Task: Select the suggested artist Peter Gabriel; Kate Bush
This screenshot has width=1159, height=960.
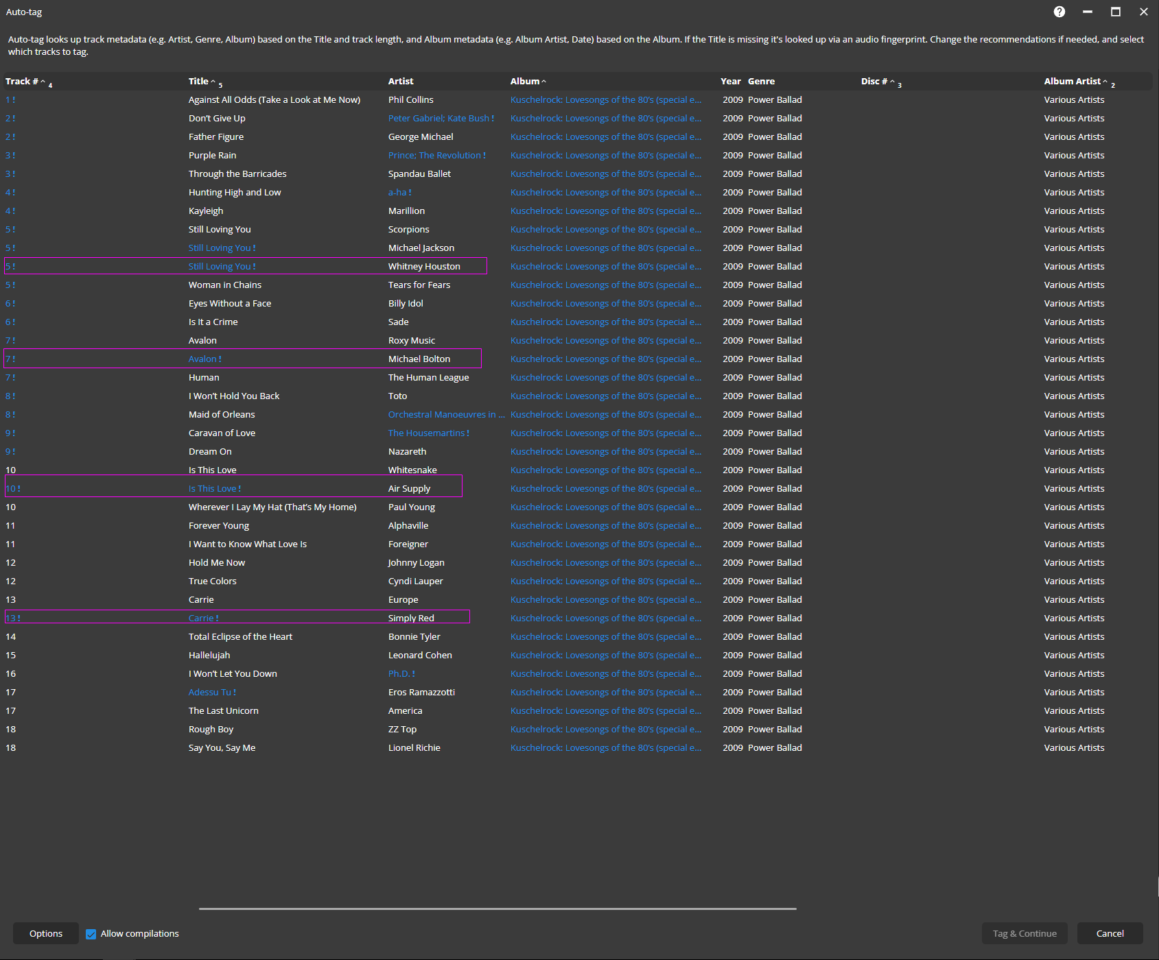Action: coord(438,119)
